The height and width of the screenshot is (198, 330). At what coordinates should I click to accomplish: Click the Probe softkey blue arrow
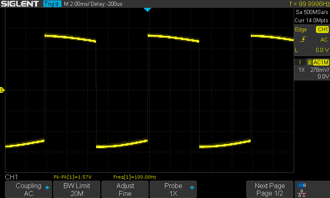pos(192,187)
